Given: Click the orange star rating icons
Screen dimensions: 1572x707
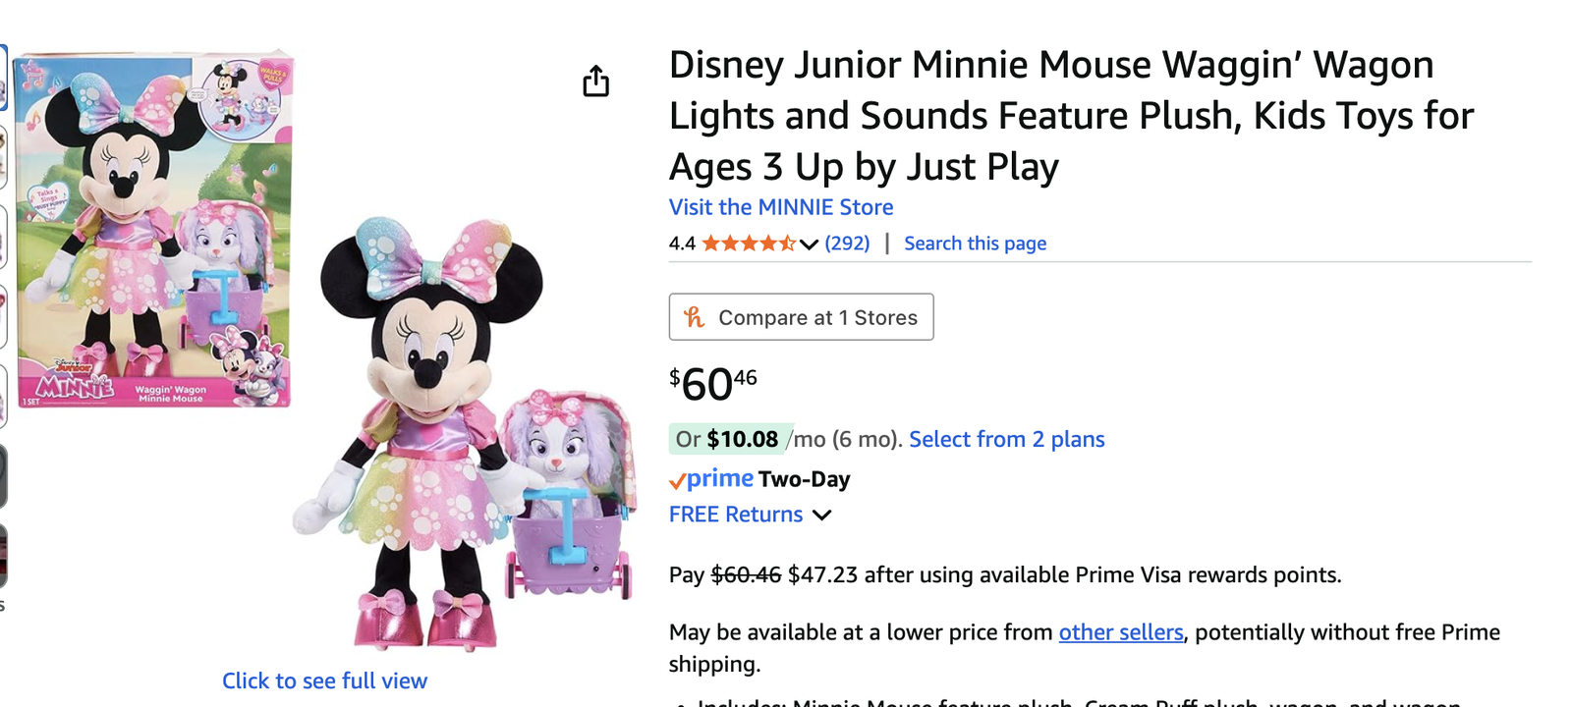Looking at the screenshot, I should click(x=748, y=244).
